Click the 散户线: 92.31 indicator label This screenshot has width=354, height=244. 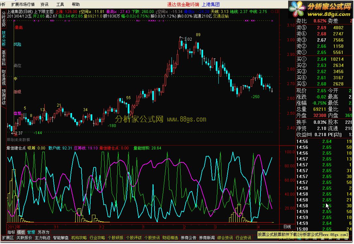pos(60,148)
